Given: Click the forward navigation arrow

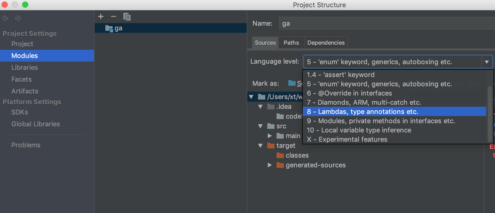Looking at the screenshot, I should [18, 18].
